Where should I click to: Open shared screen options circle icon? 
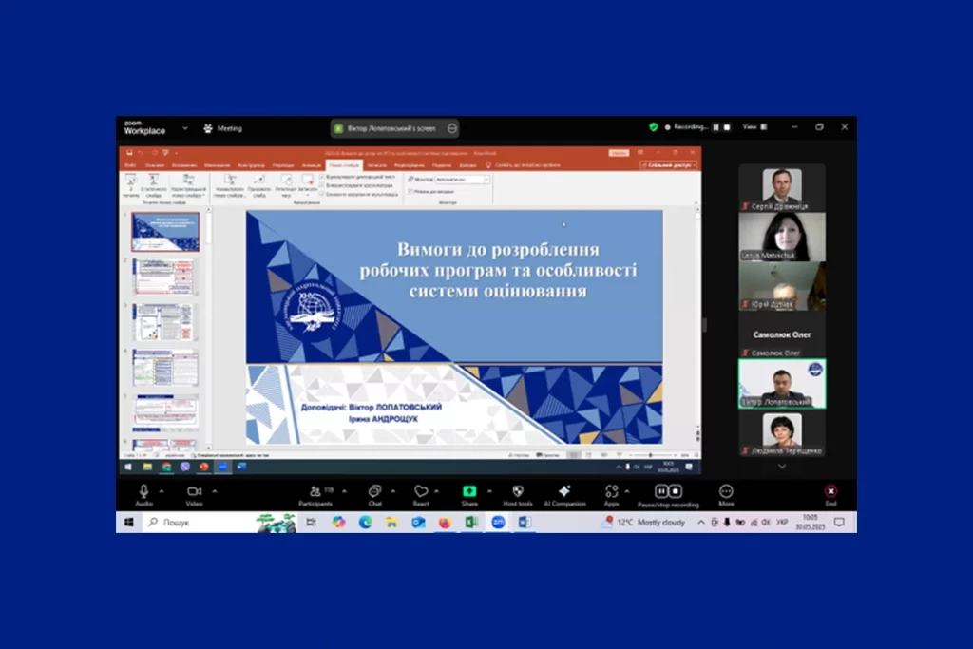pos(452,128)
